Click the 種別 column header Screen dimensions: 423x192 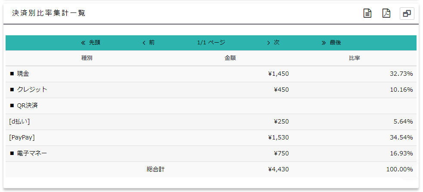point(87,58)
